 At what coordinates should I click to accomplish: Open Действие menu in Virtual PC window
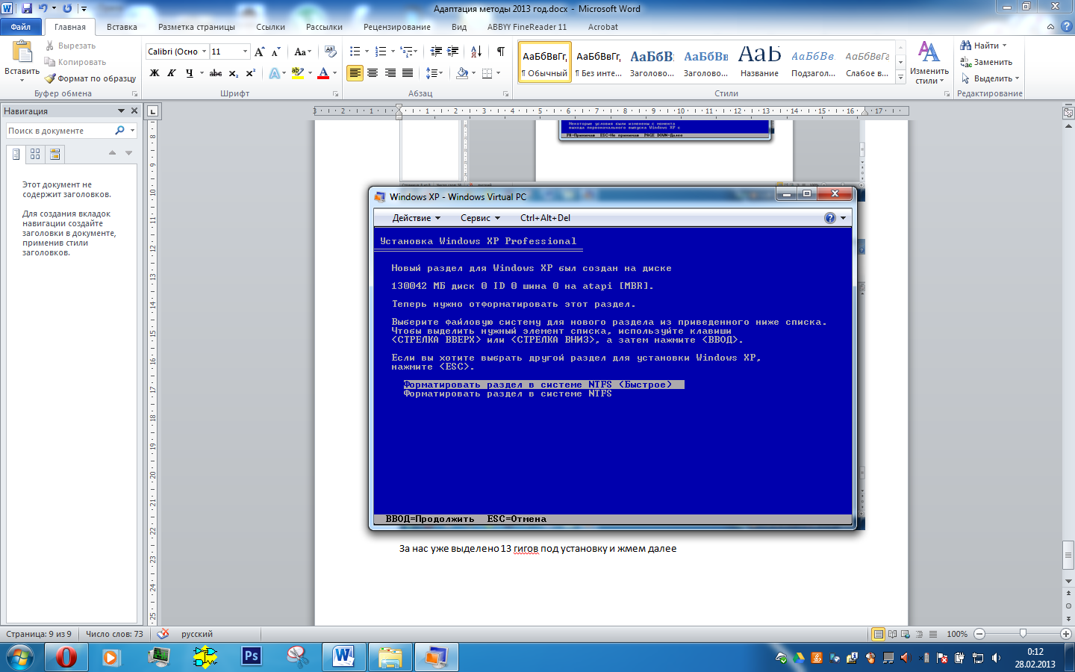416,218
